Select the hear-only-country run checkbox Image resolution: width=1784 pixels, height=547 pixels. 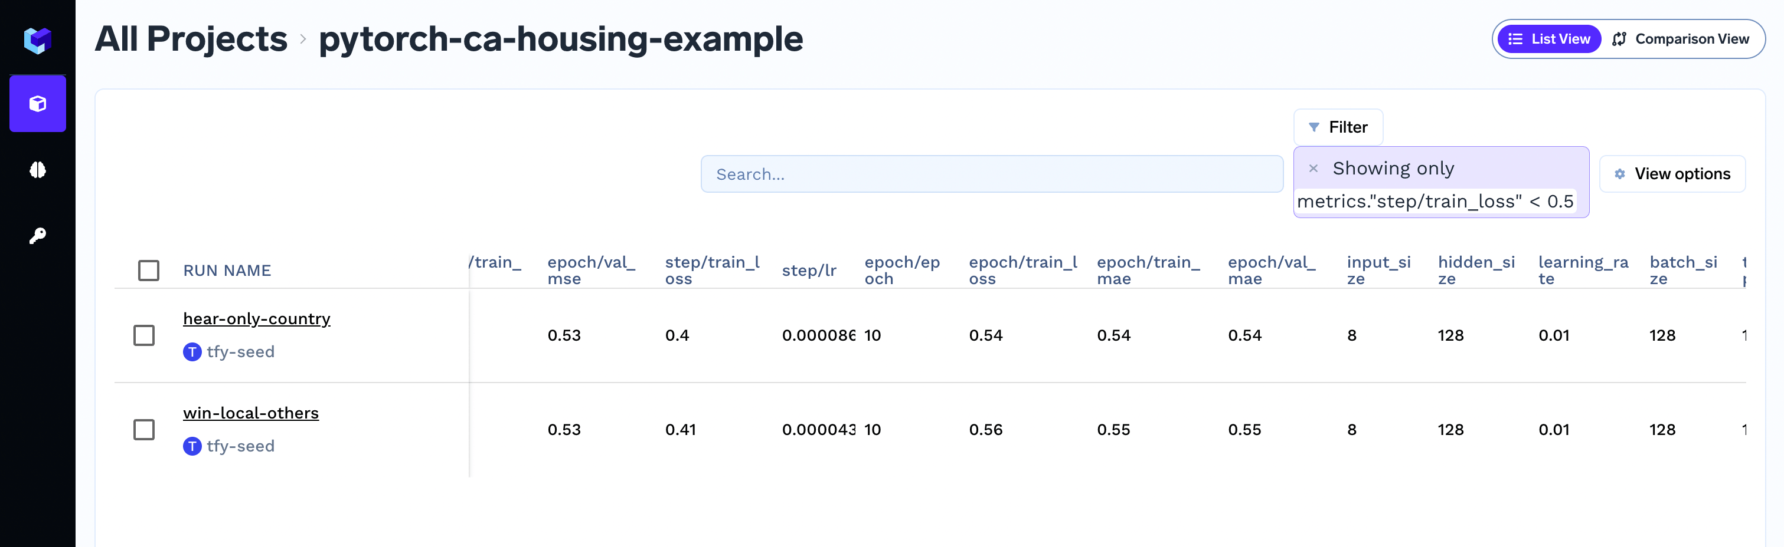tap(144, 335)
